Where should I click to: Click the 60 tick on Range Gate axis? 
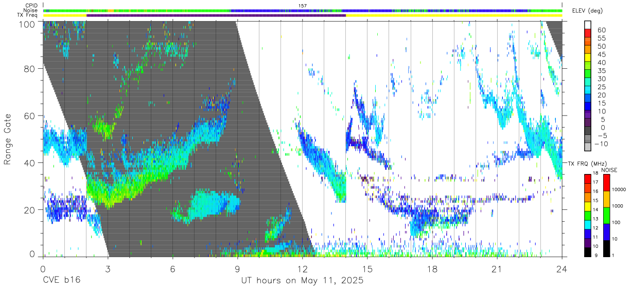pyautogui.click(x=30, y=115)
